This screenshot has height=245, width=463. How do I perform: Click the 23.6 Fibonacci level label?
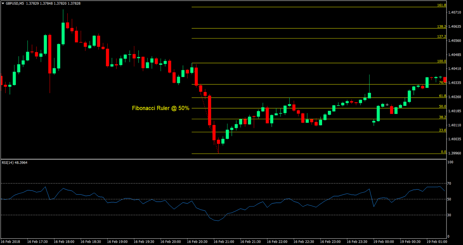[x=442, y=130]
